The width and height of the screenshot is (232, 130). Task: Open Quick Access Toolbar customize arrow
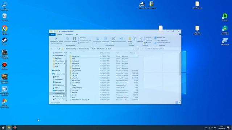59,31
